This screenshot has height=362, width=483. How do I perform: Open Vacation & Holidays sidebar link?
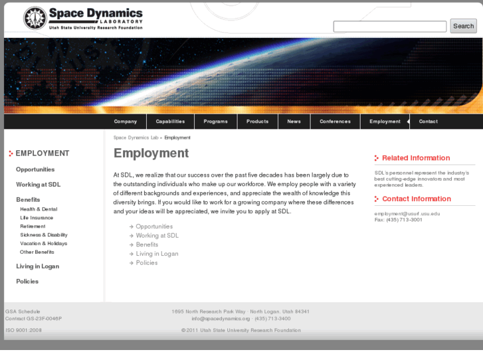click(x=43, y=243)
